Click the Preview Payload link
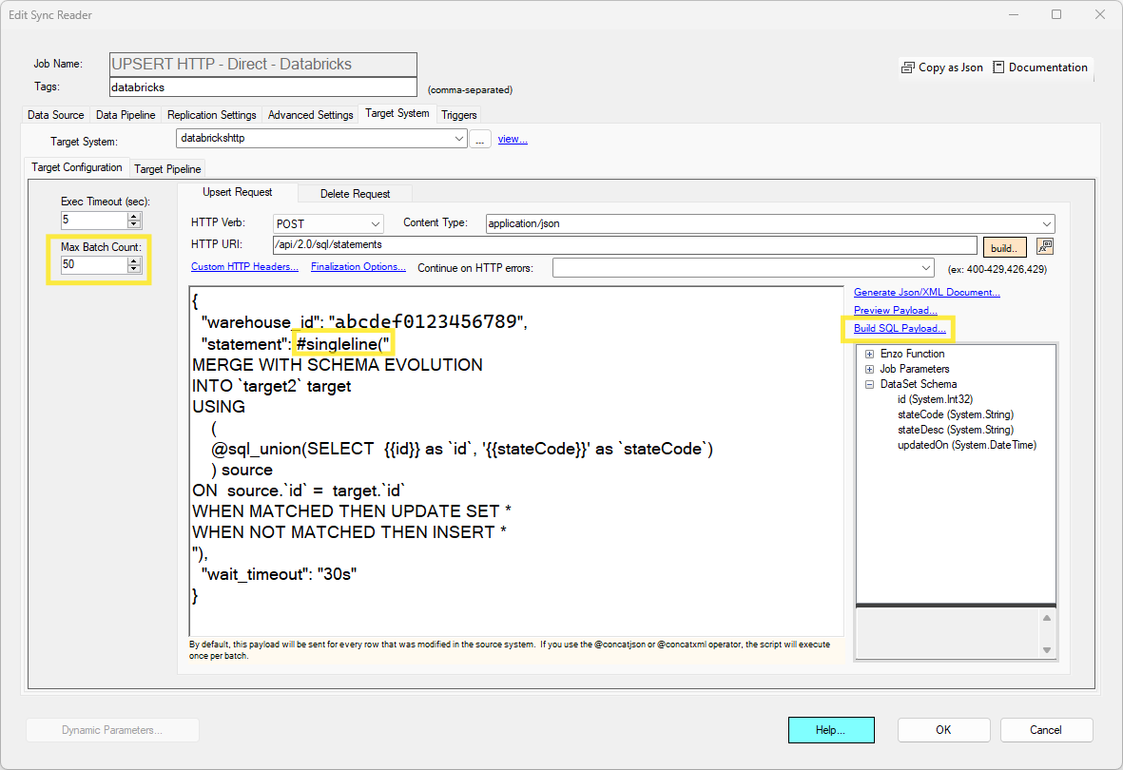Screen dimensions: 1123x770 (x=895, y=310)
